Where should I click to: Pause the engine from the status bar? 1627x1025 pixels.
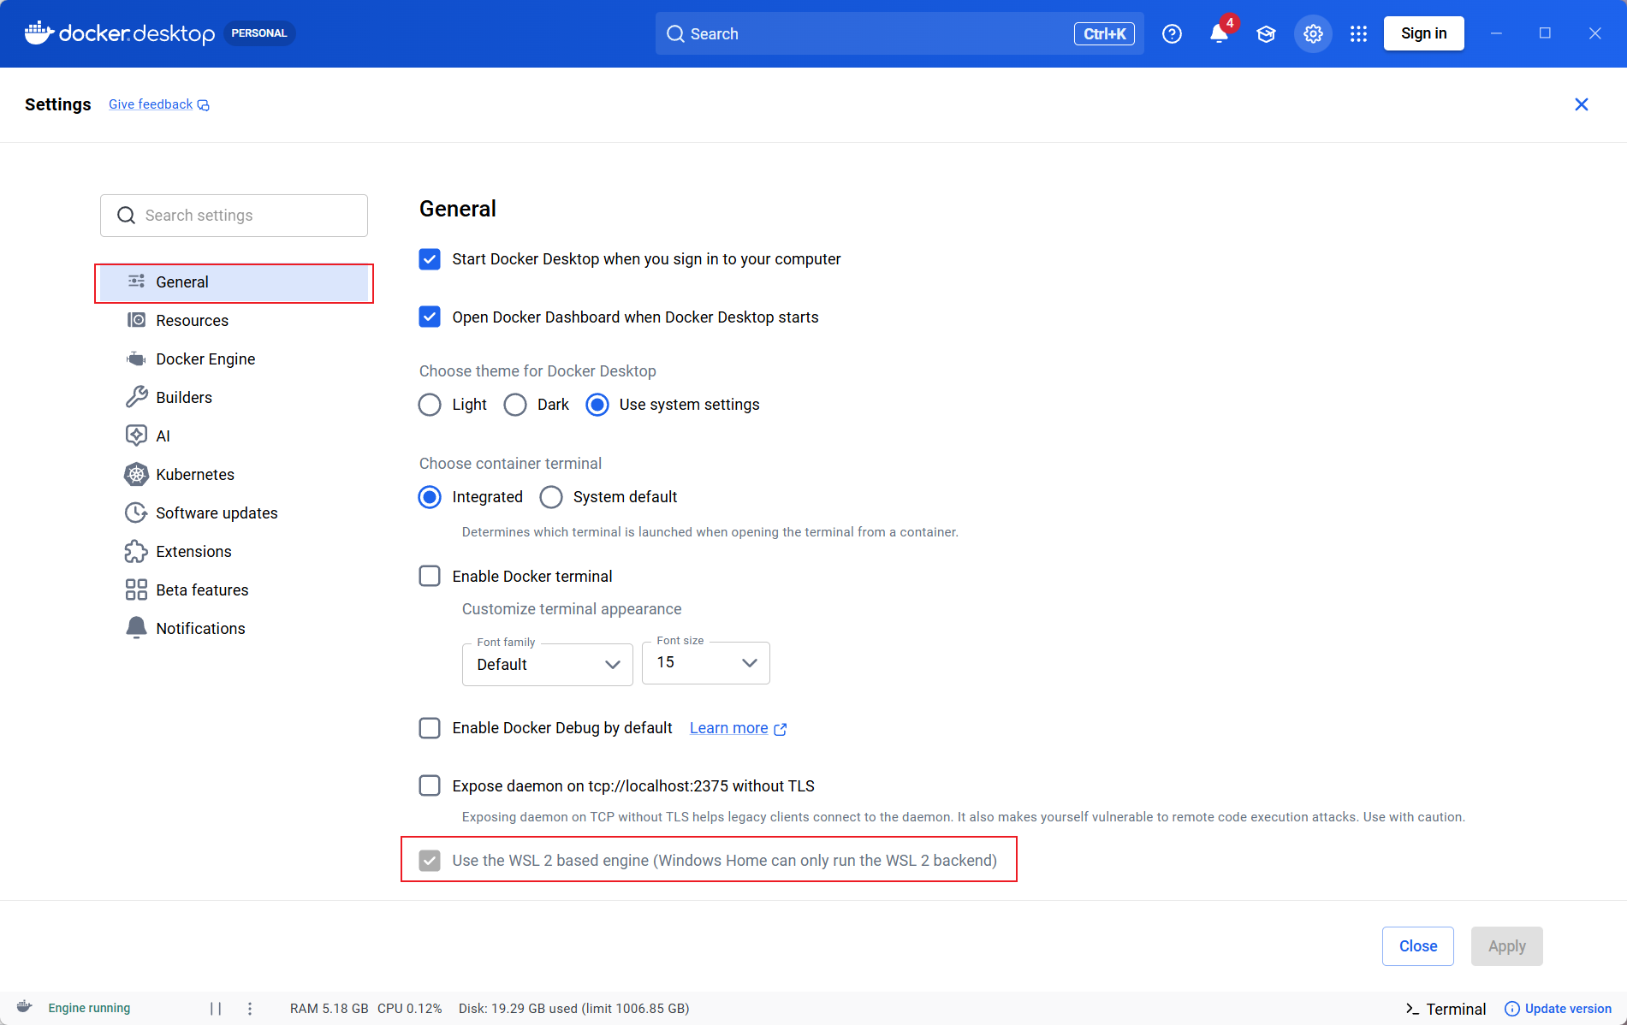click(x=216, y=1009)
